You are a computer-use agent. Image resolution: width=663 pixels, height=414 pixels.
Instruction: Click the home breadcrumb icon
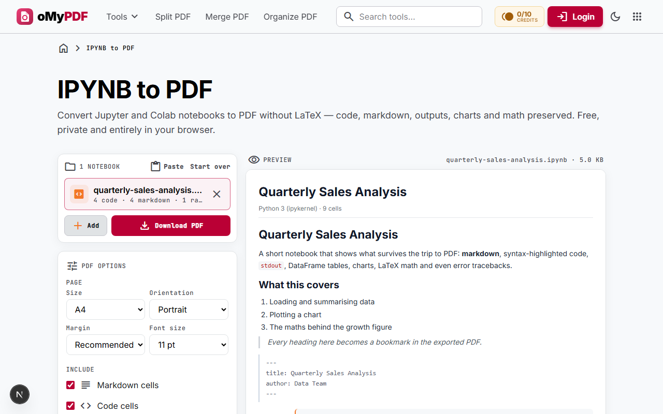click(63, 48)
